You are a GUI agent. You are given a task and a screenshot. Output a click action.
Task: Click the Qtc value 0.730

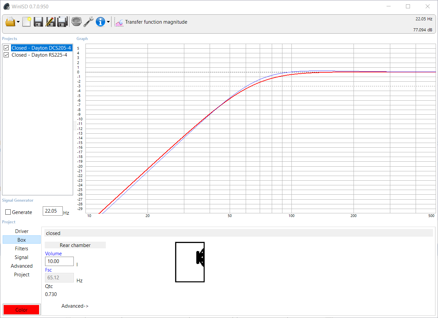pyautogui.click(x=51, y=294)
